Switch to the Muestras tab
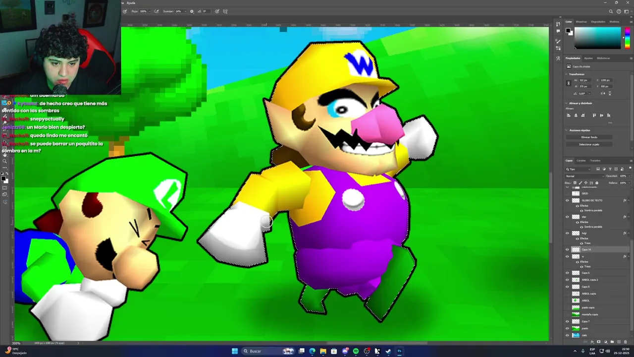The width and height of the screenshot is (634, 357). [x=581, y=22]
